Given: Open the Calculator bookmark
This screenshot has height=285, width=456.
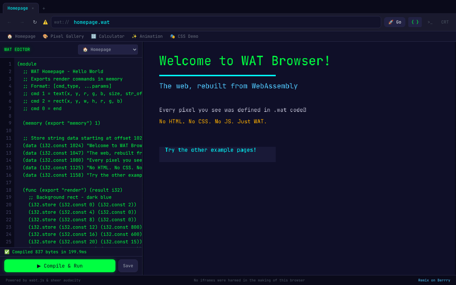Looking at the screenshot, I should 108,36.
